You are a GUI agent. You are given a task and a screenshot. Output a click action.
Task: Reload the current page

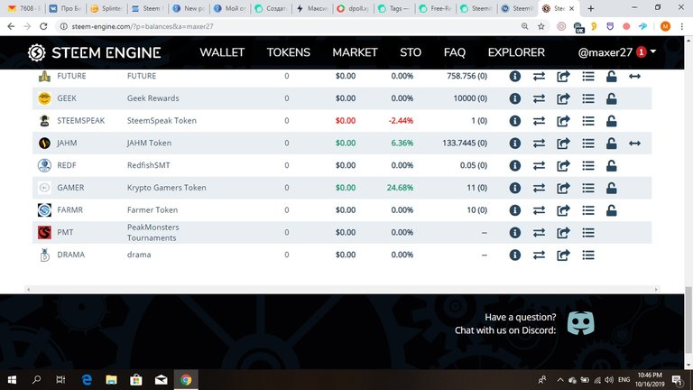pyautogui.click(x=43, y=26)
